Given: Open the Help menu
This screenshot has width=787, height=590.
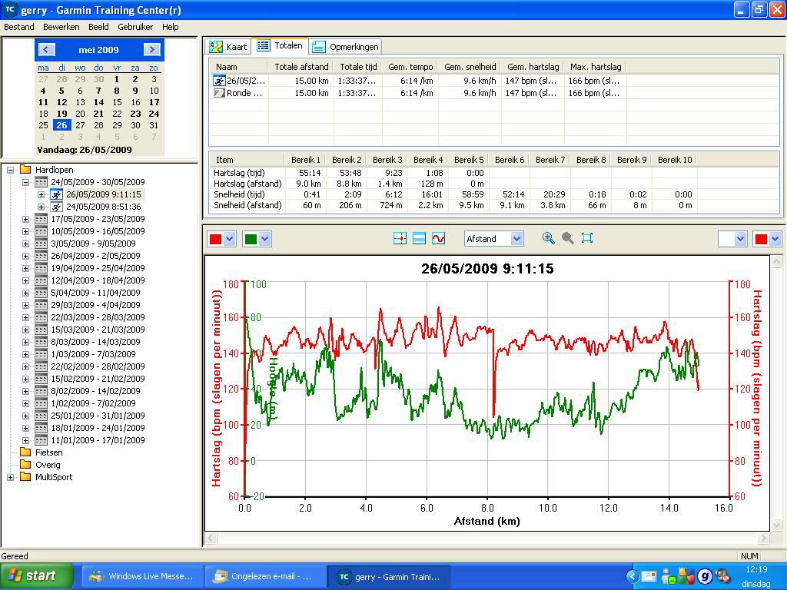Looking at the screenshot, I should (170, 27).
